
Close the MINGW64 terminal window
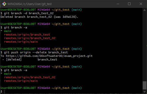(141, 4)
